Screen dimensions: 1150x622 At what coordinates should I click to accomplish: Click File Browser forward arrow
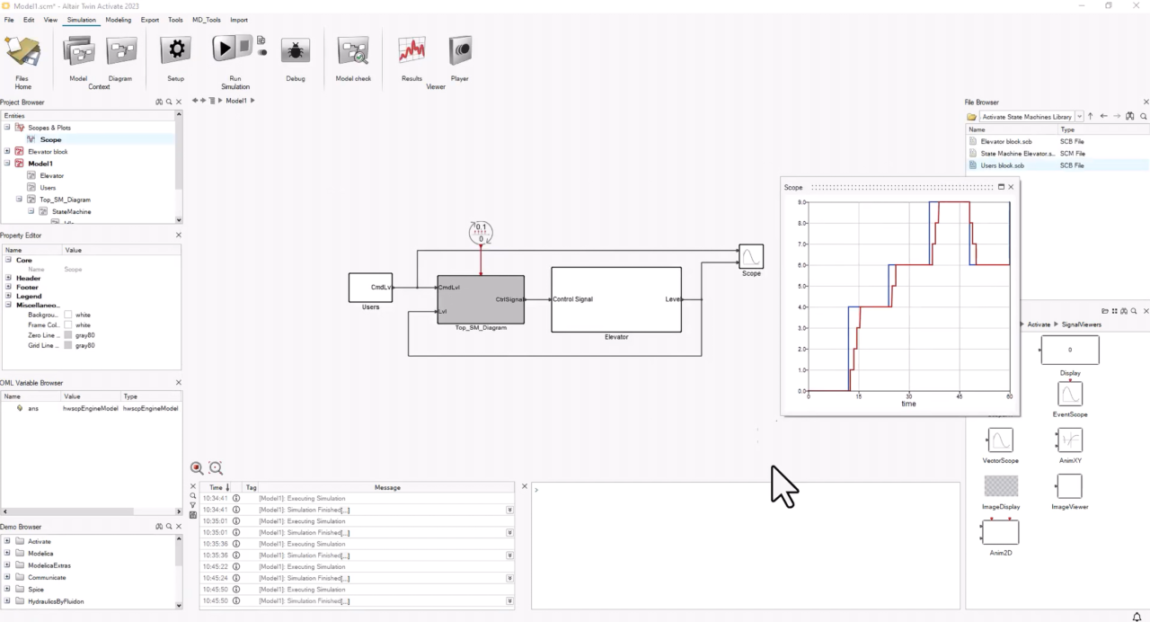click(x=1117, y=117)
